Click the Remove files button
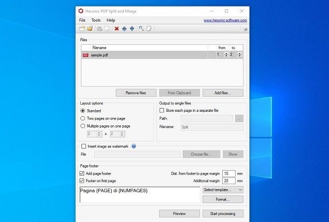 [x=136, y=93]
